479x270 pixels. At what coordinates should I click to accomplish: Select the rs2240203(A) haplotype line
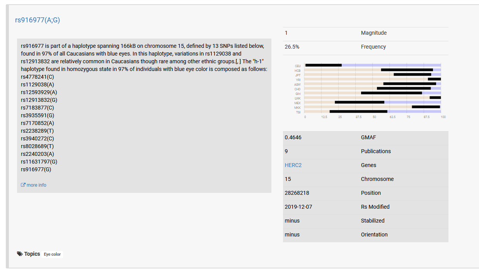click(x=38, y=154)
